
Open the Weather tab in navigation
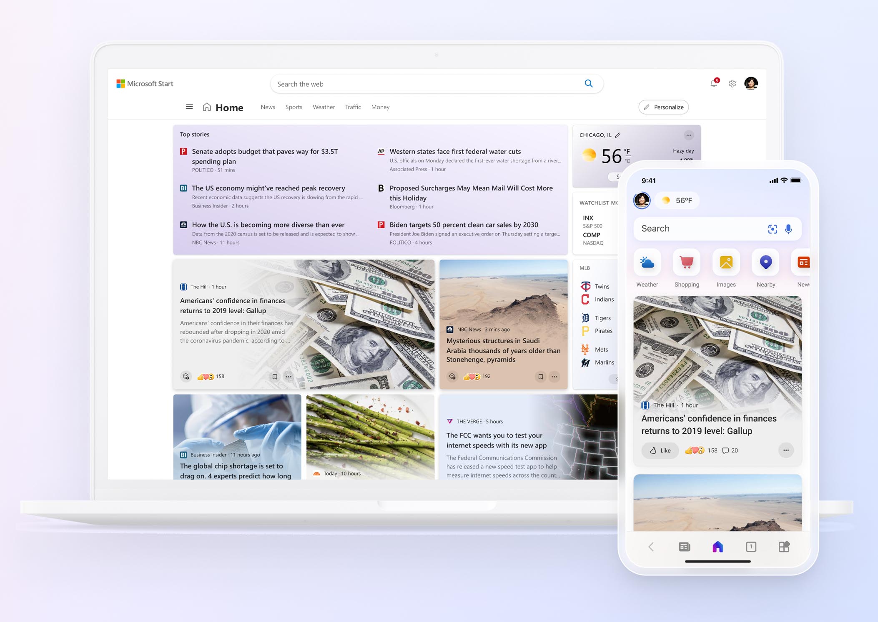click(x=324, y=107)
